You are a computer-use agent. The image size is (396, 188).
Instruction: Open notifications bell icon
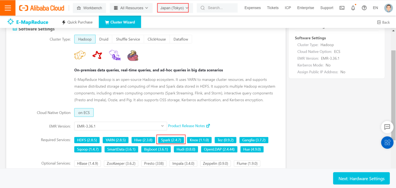(353, 8)
